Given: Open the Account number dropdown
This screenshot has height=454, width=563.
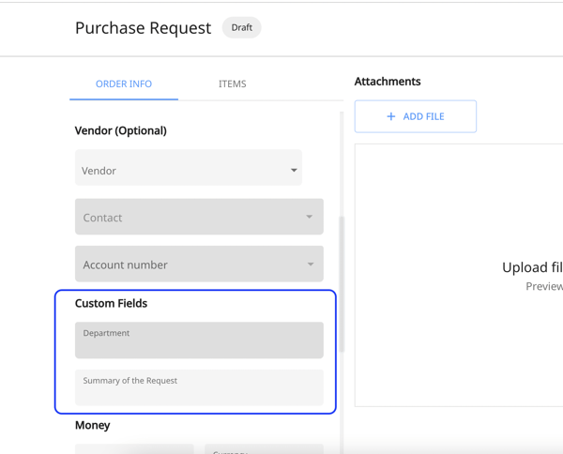Looking at the screenshot, I should point(199,264).
